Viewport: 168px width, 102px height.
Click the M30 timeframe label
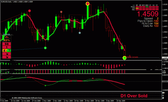pyautogui.click(x=147, y=5)
